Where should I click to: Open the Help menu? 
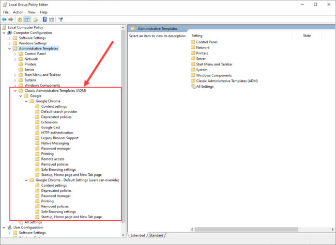click(44, 12)
